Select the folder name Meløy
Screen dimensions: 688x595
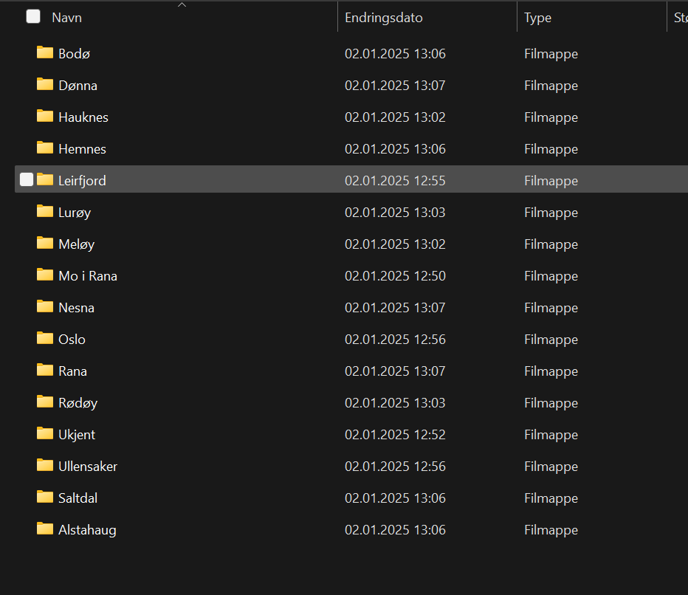click(x=76, y=244)
